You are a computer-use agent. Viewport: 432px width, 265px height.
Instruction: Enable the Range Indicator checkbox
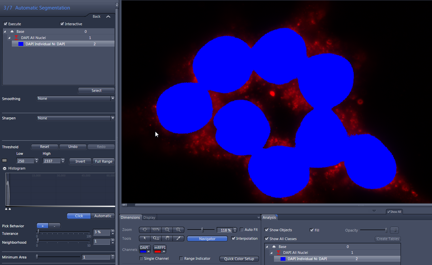[x=181, y=258]
